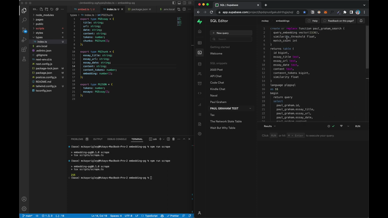Toggle secondary sidebar layout in title bar
388x218 pixels.
184,3
